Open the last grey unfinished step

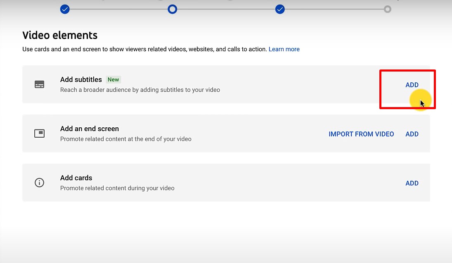pos(387,9)
